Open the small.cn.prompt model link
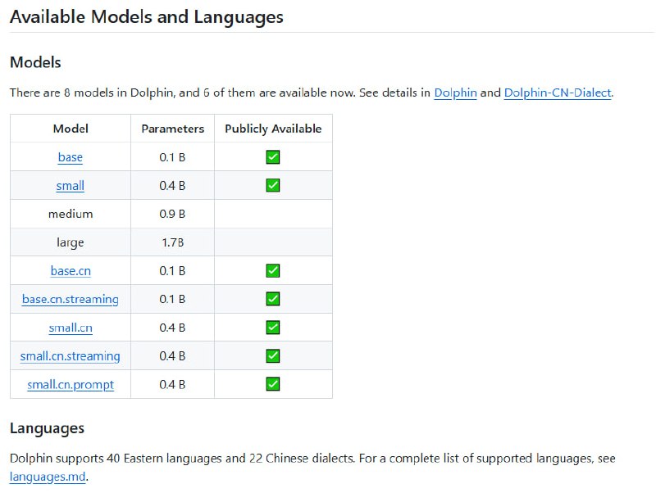This screenshot has height=493, width=656. 71,384
